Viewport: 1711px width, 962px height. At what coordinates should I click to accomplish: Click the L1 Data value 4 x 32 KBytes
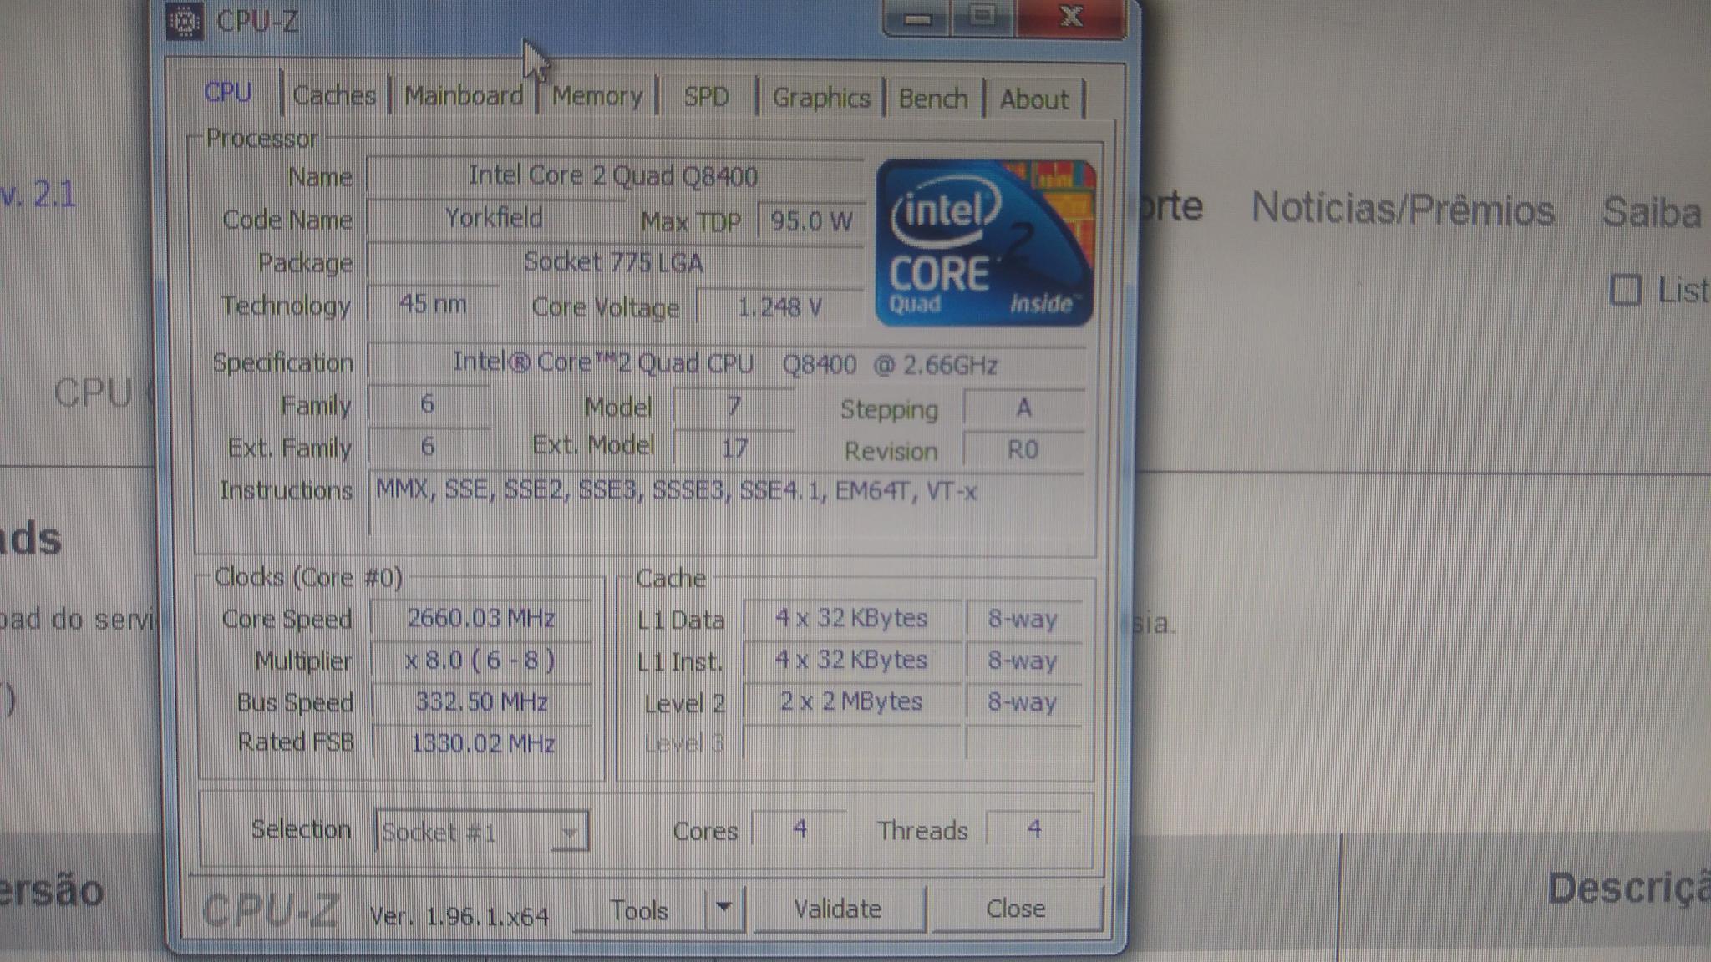pyautogui.click(x=851, y=618)
